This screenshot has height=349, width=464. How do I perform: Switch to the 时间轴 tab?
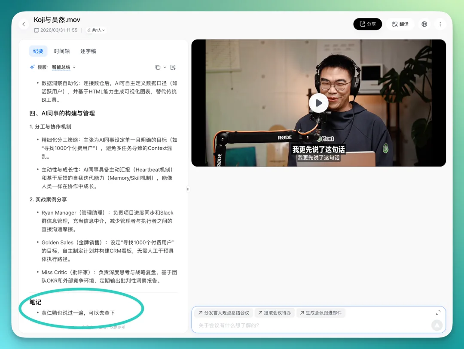click(62, 51)
